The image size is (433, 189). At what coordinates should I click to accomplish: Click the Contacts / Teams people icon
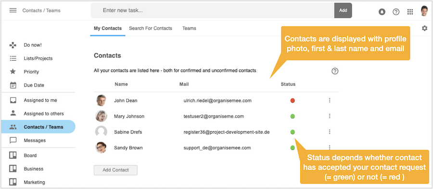tap(13, 127)
